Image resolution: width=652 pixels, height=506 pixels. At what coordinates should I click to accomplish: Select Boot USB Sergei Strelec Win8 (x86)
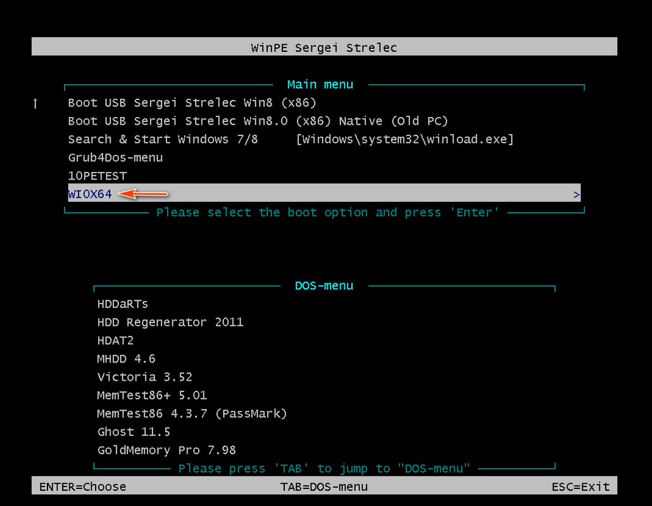[192, 102]
